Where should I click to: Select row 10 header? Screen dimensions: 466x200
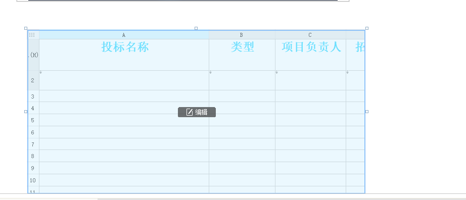coord(33,180)
